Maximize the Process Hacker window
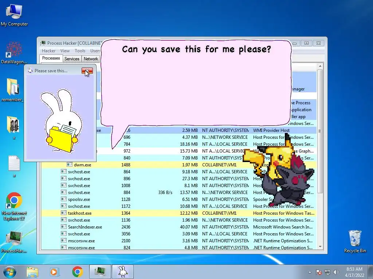The image size is (373, 279). coord(306,43)
